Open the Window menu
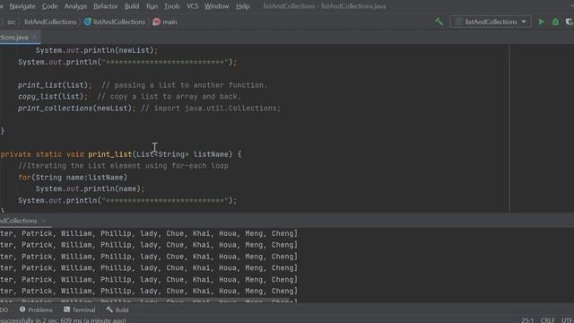Image resolution: width=574 pixels, height=323 pixels. click(217, 6)
